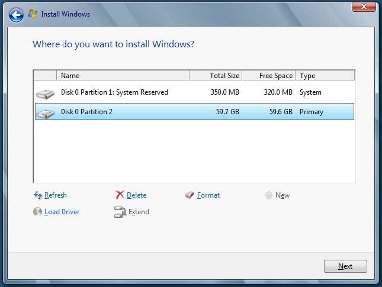Select Disk 0 Partition 1: System Reserved
Image resolution: width=382 pixels, height=287 pixels.
[x=114, y=92]
